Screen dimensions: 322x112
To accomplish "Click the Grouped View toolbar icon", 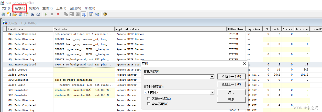I will 72,14.
